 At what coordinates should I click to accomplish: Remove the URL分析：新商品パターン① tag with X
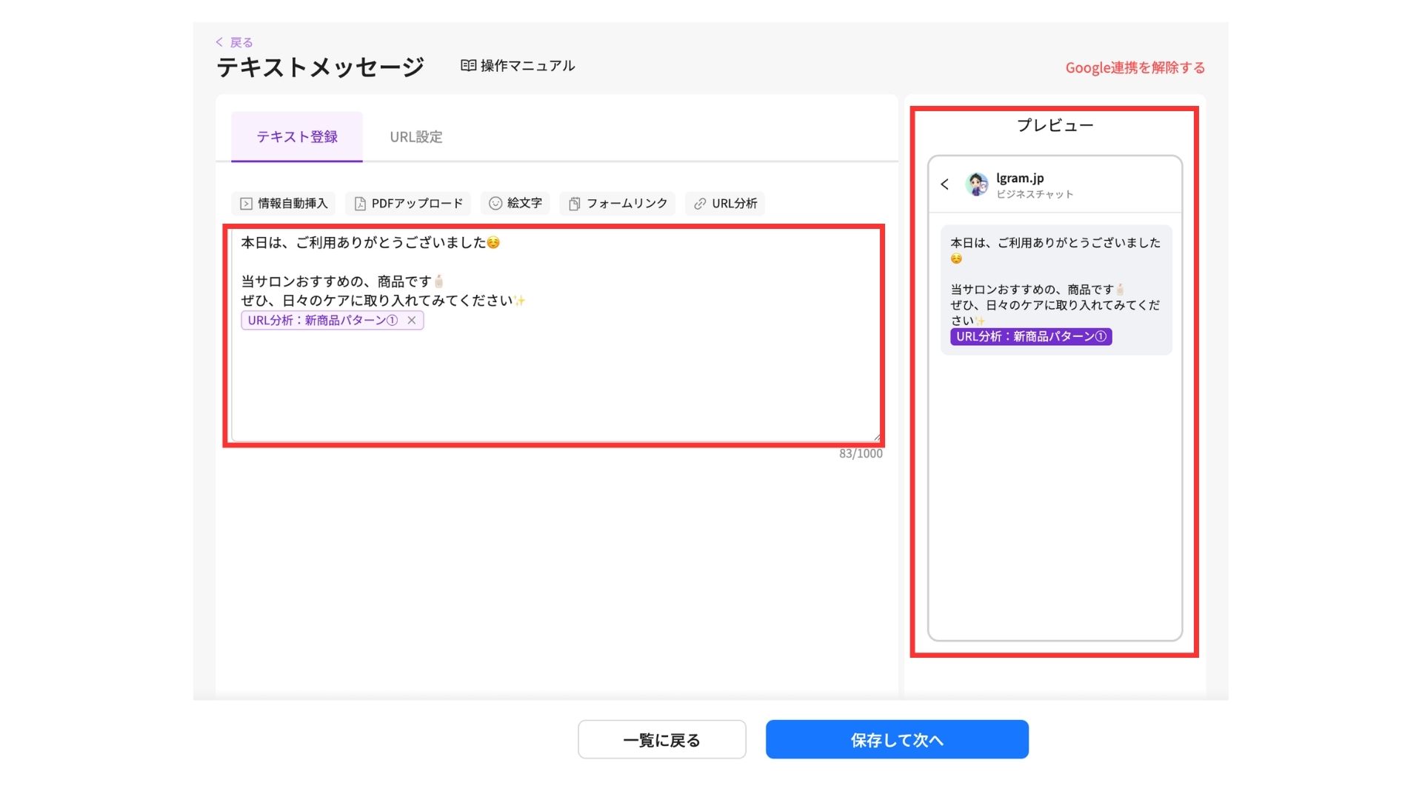pos(412,321)
